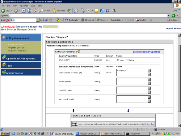Click Add Handler link

148,124
